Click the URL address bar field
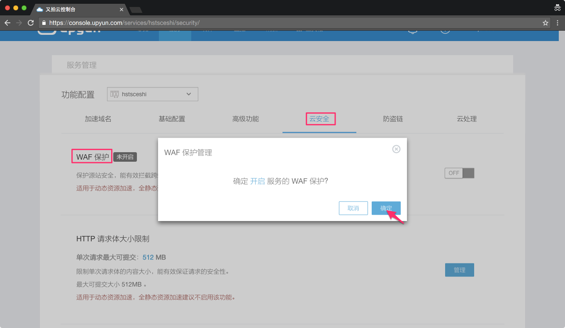Screen dimensions: 565x328 [x=290, y=23]
